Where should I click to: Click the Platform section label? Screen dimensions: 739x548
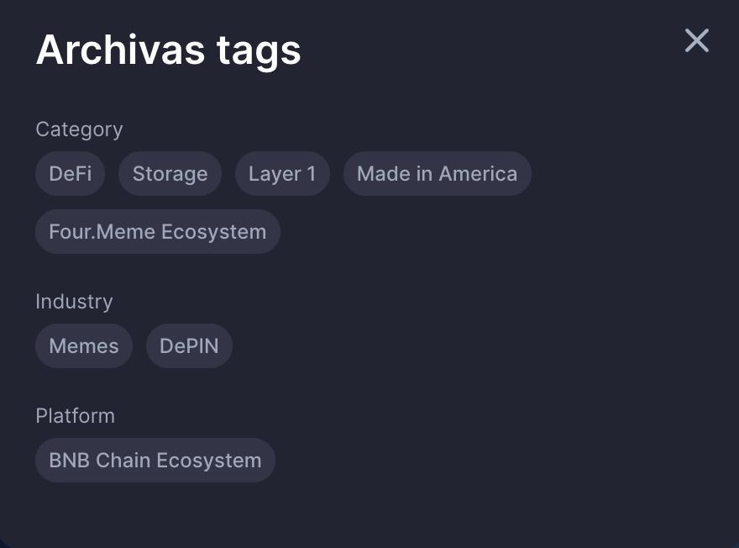tap(75, 416)
